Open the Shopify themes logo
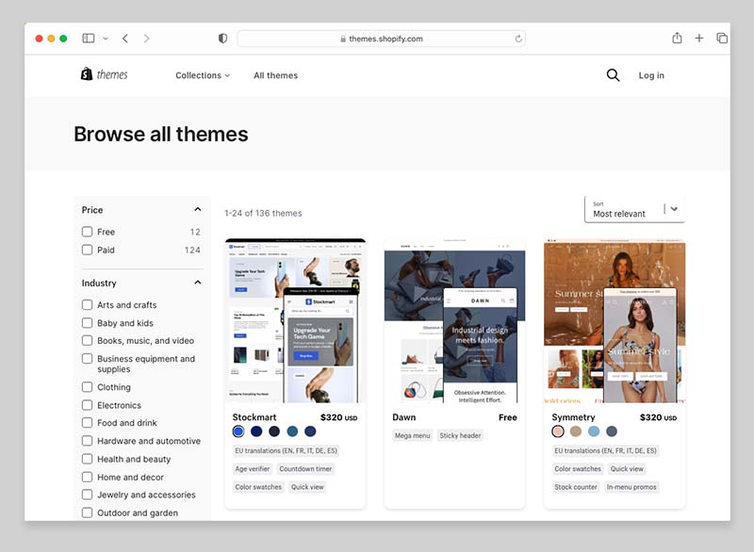The height and width of the screenshot is (552, 754). [105, 74]
